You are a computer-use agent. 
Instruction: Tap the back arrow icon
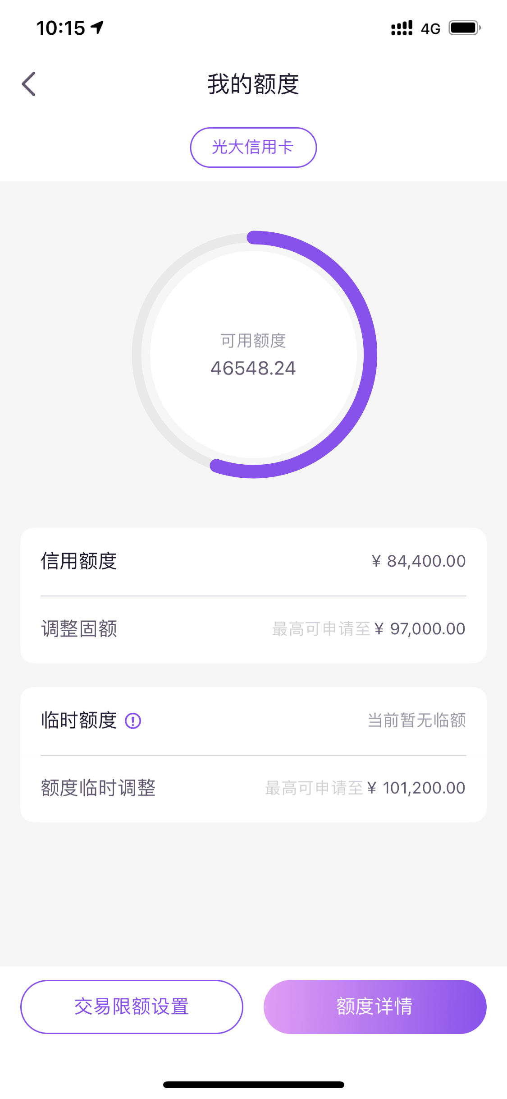coord(28,84)
